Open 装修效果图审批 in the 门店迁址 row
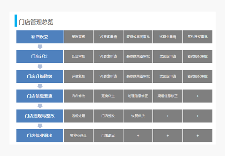 pyautogui.click(x=138, y=57)
